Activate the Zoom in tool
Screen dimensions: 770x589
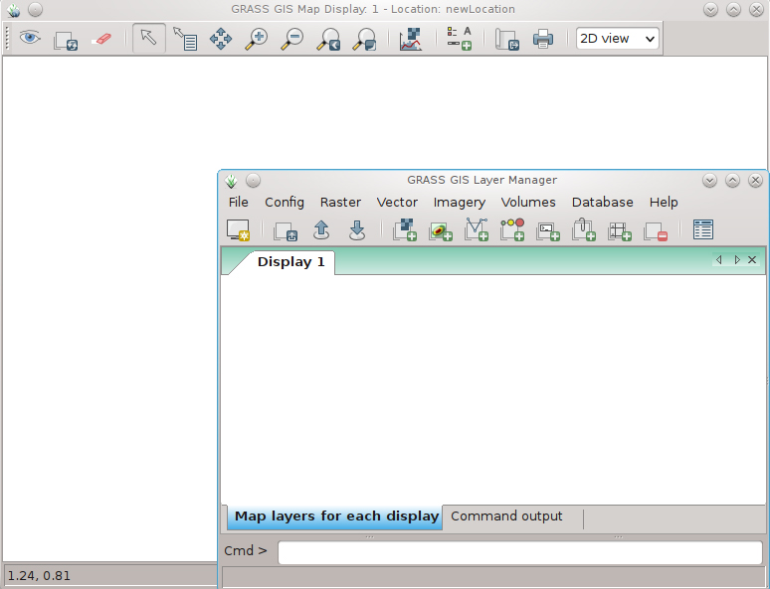point(257,39)
